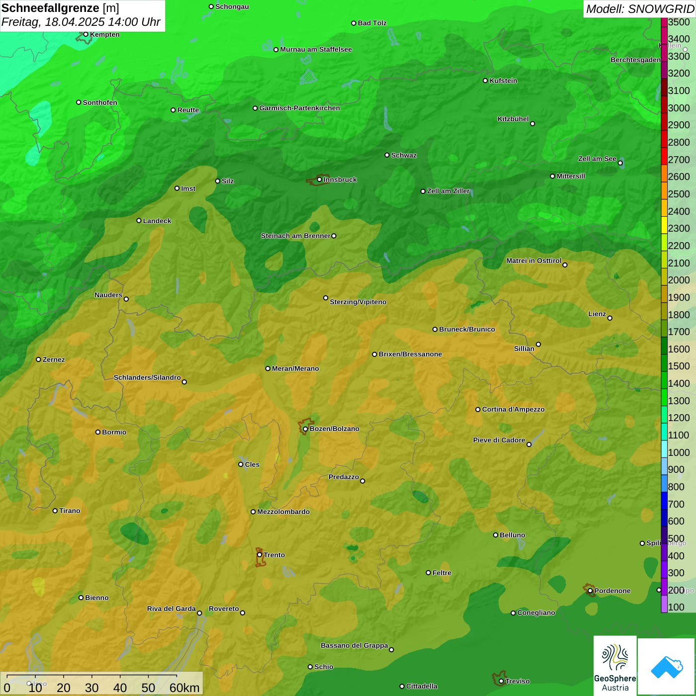Click the "Sterzing/Vipiteno" label
Screen dimensions: 696x696
(x=358, y=302)
